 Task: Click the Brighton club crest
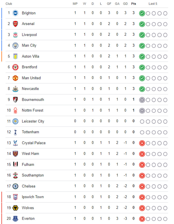pos(15,13)
